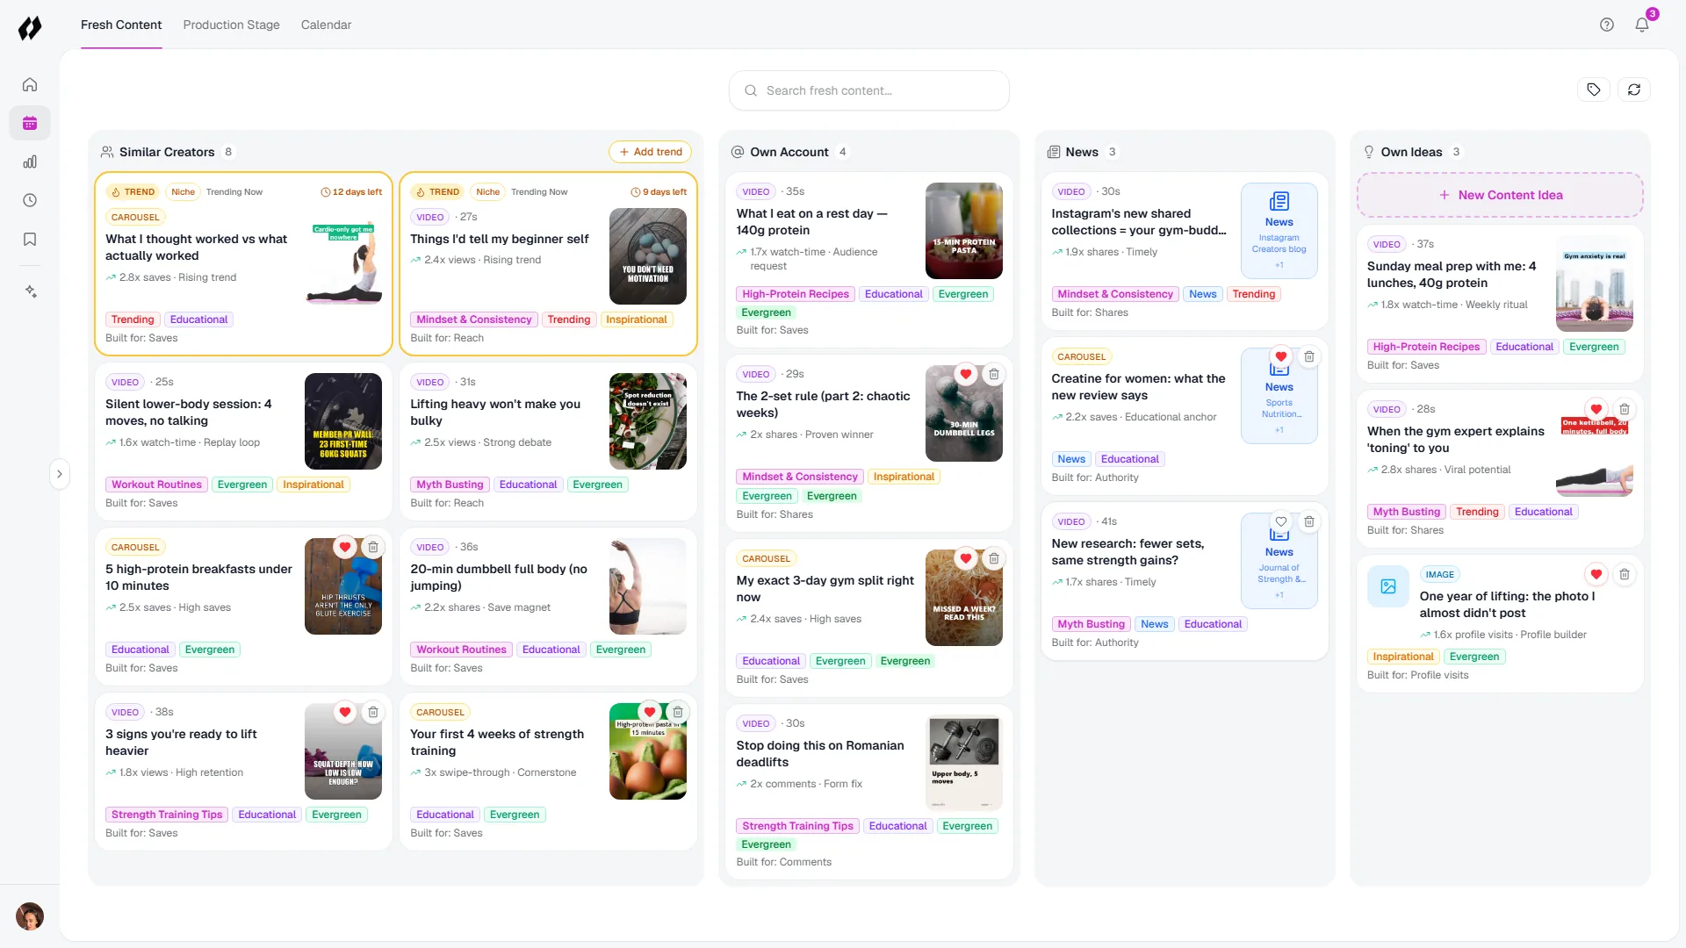1686x948 pixels.
Task: Delete '3 signs you're ready to lift heavier' card
Action: (x=373, y=712)
